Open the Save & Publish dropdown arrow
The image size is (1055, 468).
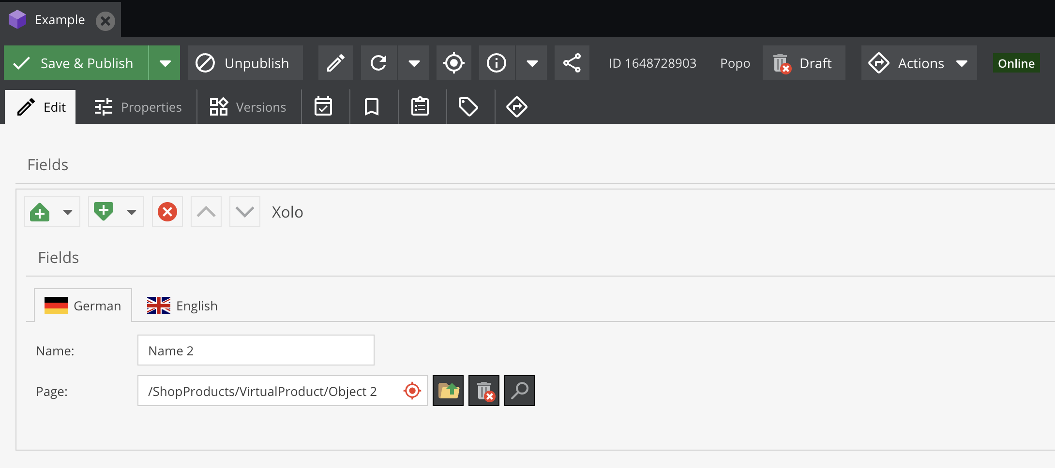tap(165, 63)
